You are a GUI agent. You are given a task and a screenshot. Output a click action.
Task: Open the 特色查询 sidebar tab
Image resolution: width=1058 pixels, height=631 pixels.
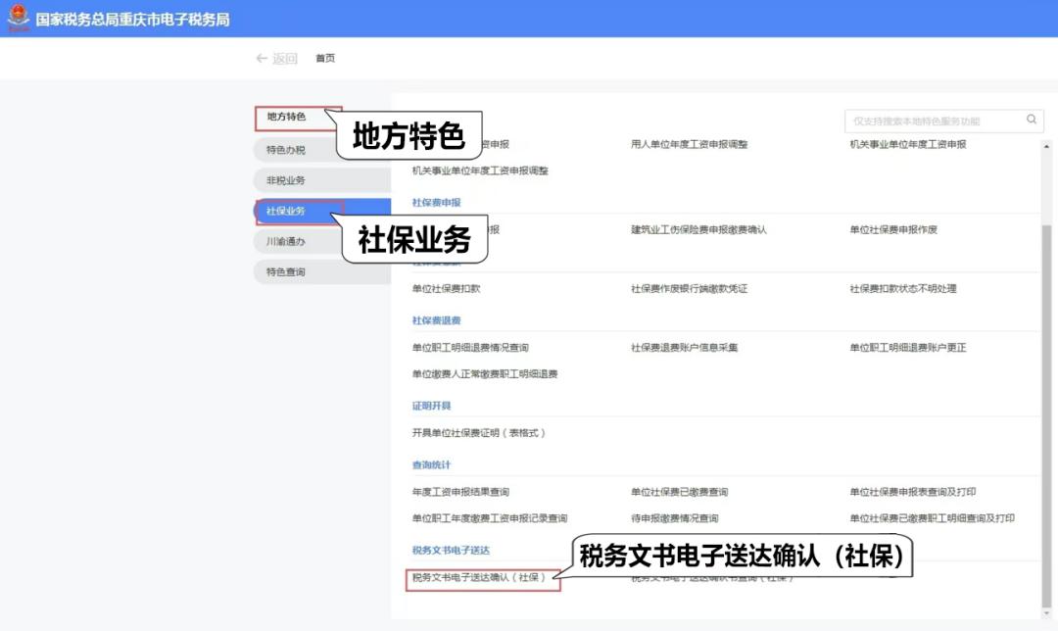tap(287, 271)
